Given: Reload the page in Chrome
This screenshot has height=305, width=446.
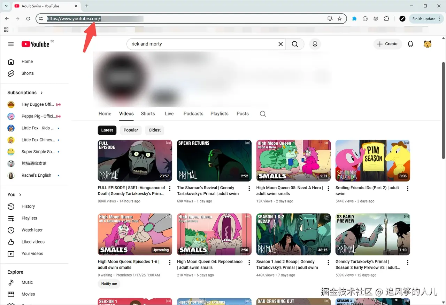Looking at the screenshot, I should click(28, 19).
